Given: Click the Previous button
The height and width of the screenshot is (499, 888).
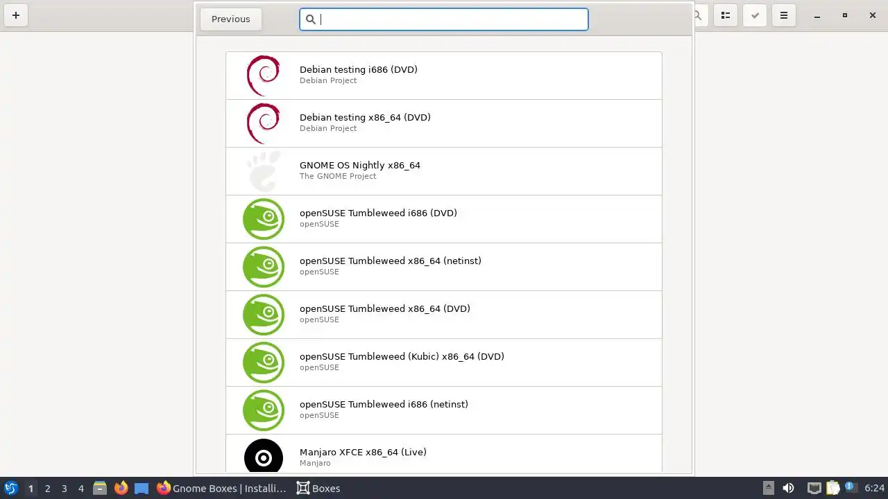Looking at the screenshot, I should tap(230, 19).
